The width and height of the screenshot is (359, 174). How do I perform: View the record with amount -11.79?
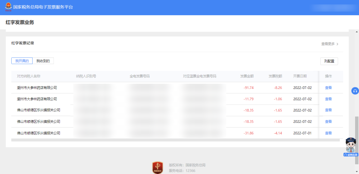[328, 99]
